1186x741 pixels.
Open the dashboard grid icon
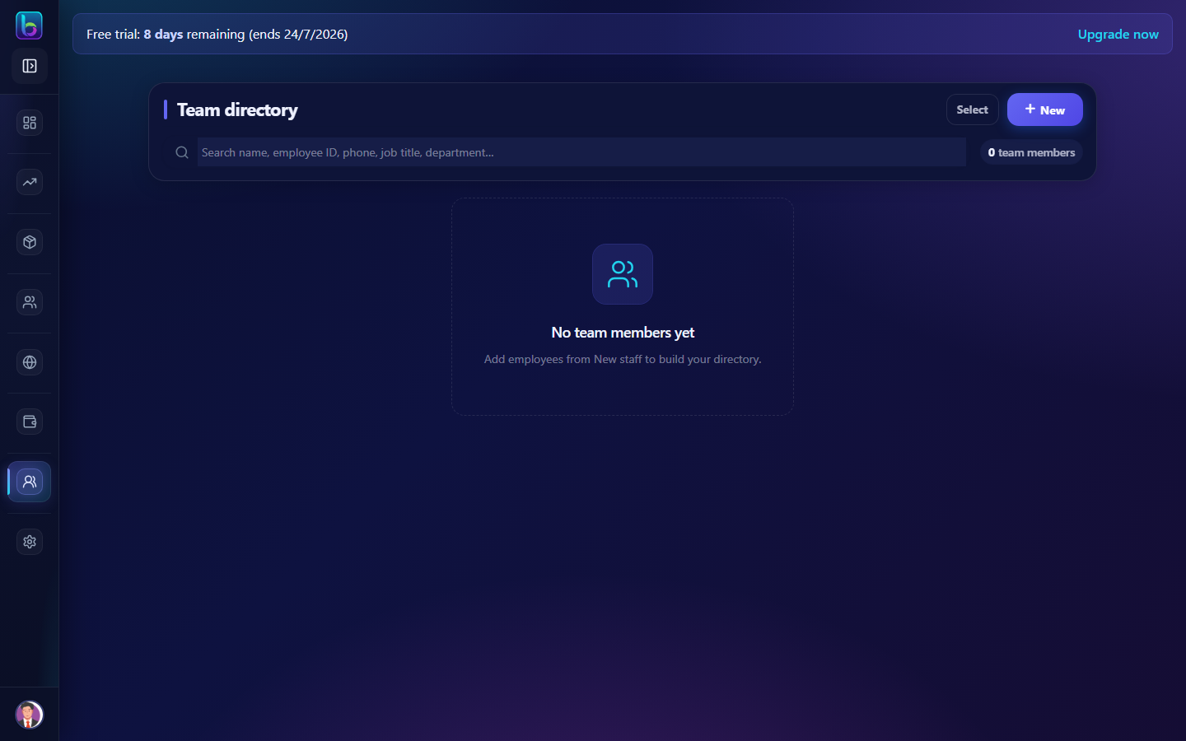(x=30, y=123)
